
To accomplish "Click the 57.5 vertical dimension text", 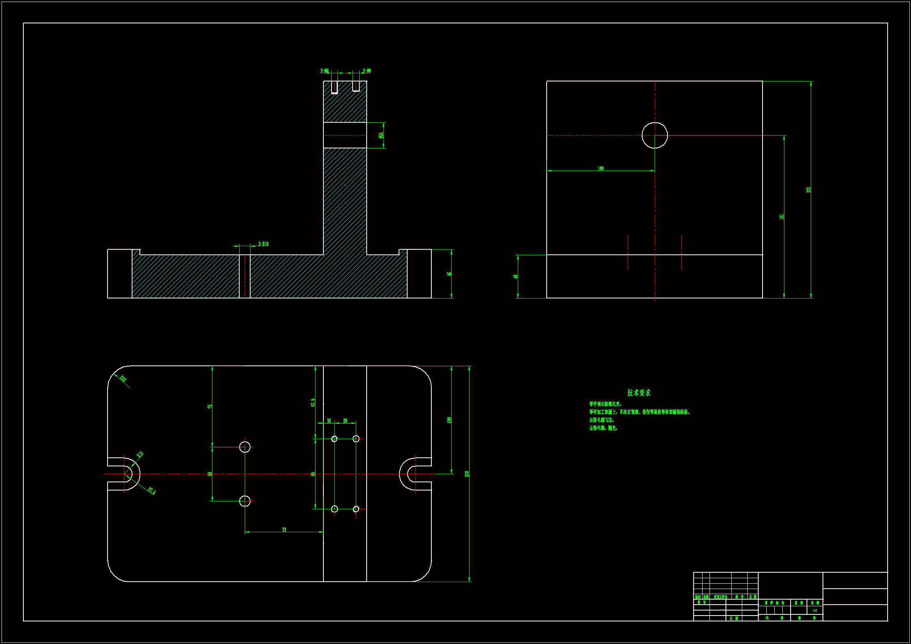I will pos(312,402).
